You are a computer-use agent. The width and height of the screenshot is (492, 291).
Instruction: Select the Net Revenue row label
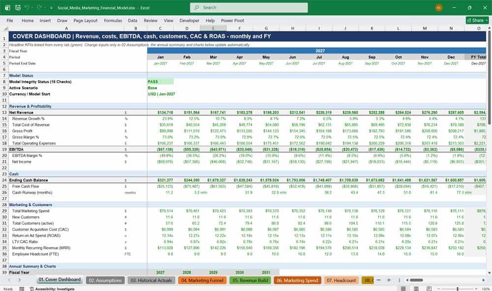pyautogui.click(x=21, y=112)
